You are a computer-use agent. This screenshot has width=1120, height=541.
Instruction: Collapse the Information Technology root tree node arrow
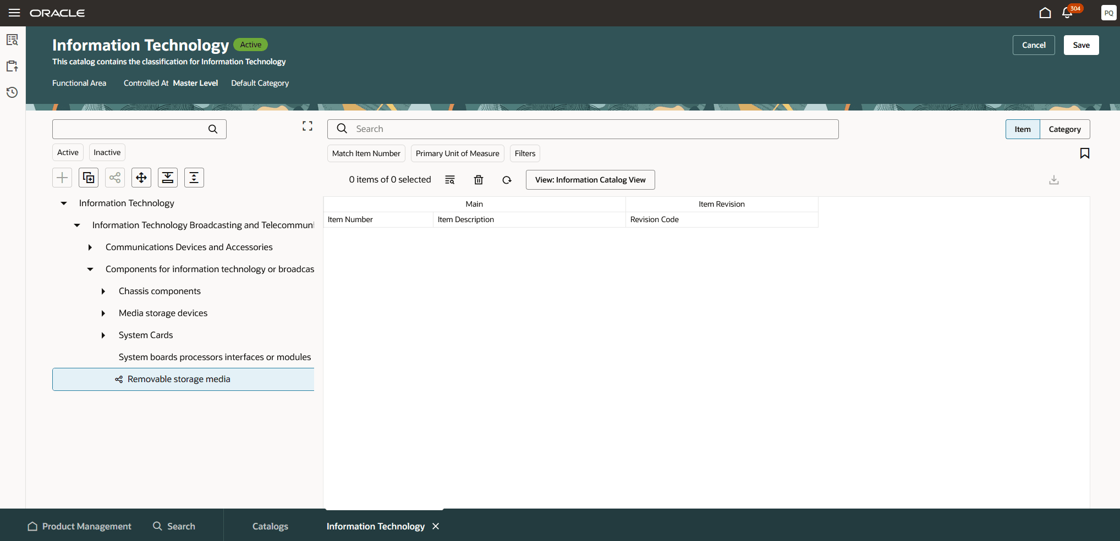click(64, 203)
